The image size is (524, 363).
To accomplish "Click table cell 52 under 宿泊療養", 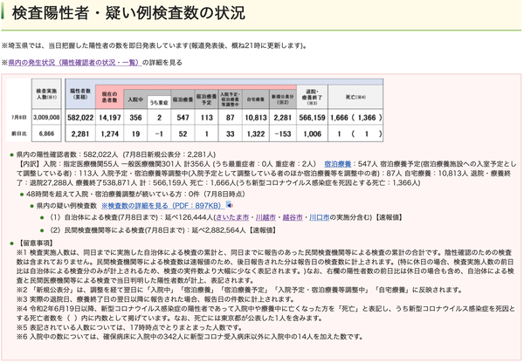I will pyautogui.click(x=183, y=134).
